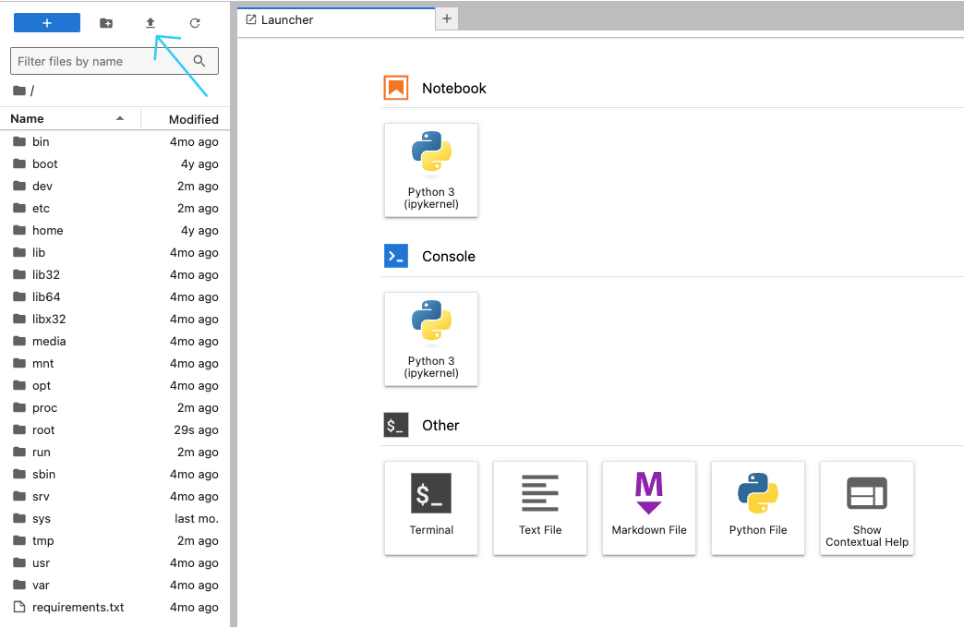The width and height of the screenshot is (964, 628).
Task: Select the lib64 folder row
Action: point(115,296)
